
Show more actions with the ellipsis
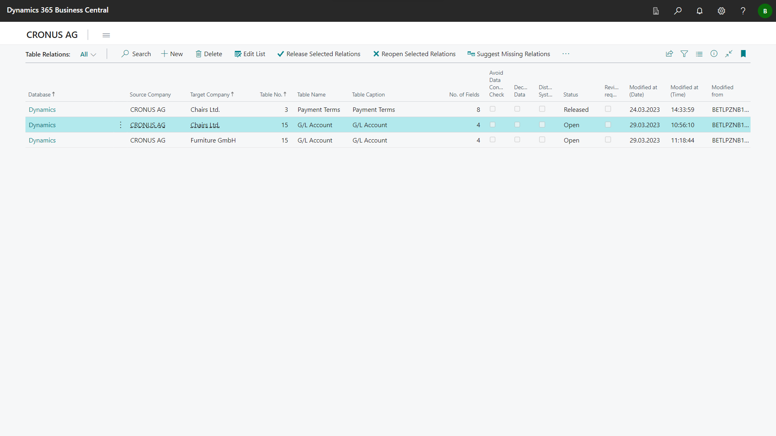(566, 54)
